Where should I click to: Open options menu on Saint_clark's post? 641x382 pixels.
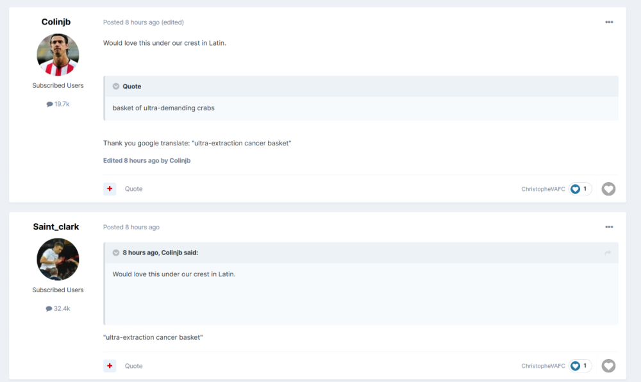click(x=608, y=227)
